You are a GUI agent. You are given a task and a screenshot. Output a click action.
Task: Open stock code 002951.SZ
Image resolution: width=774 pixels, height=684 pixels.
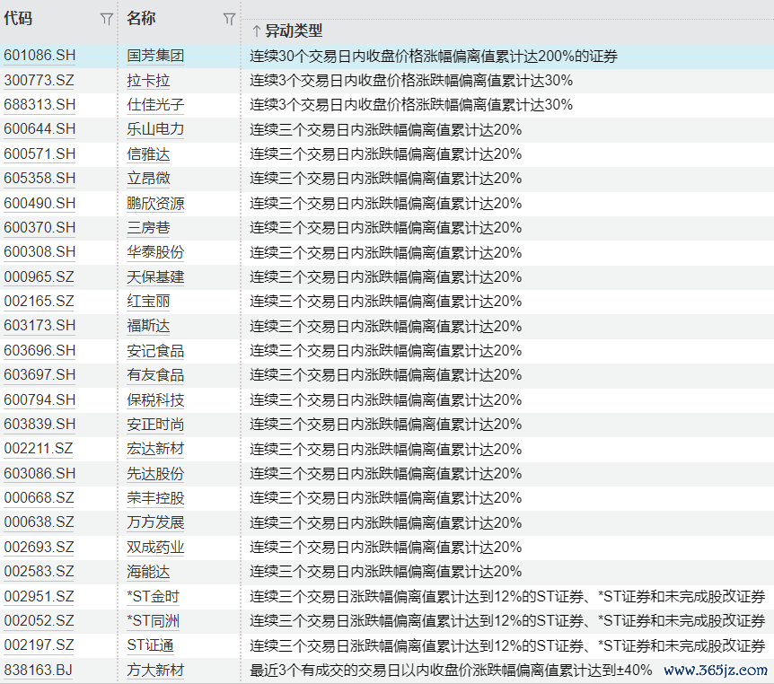click(x=39, y=596)
